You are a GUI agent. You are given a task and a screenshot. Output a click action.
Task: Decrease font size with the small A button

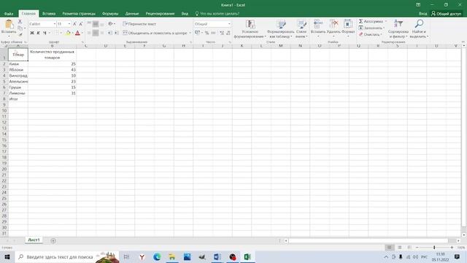[x=80, y=24]
